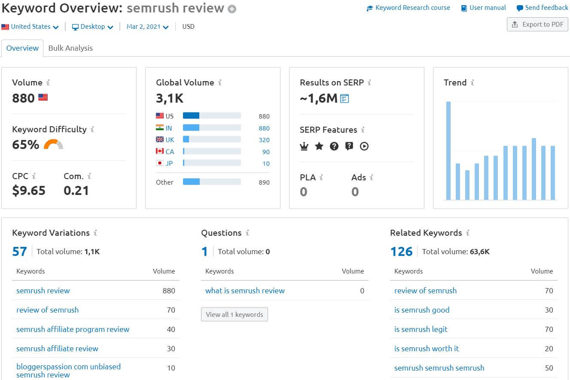This screenshot has width=570, height=380.
Task: Open keyword bloggerspassion com unbiased semrush review
Action: click(68, 371)
